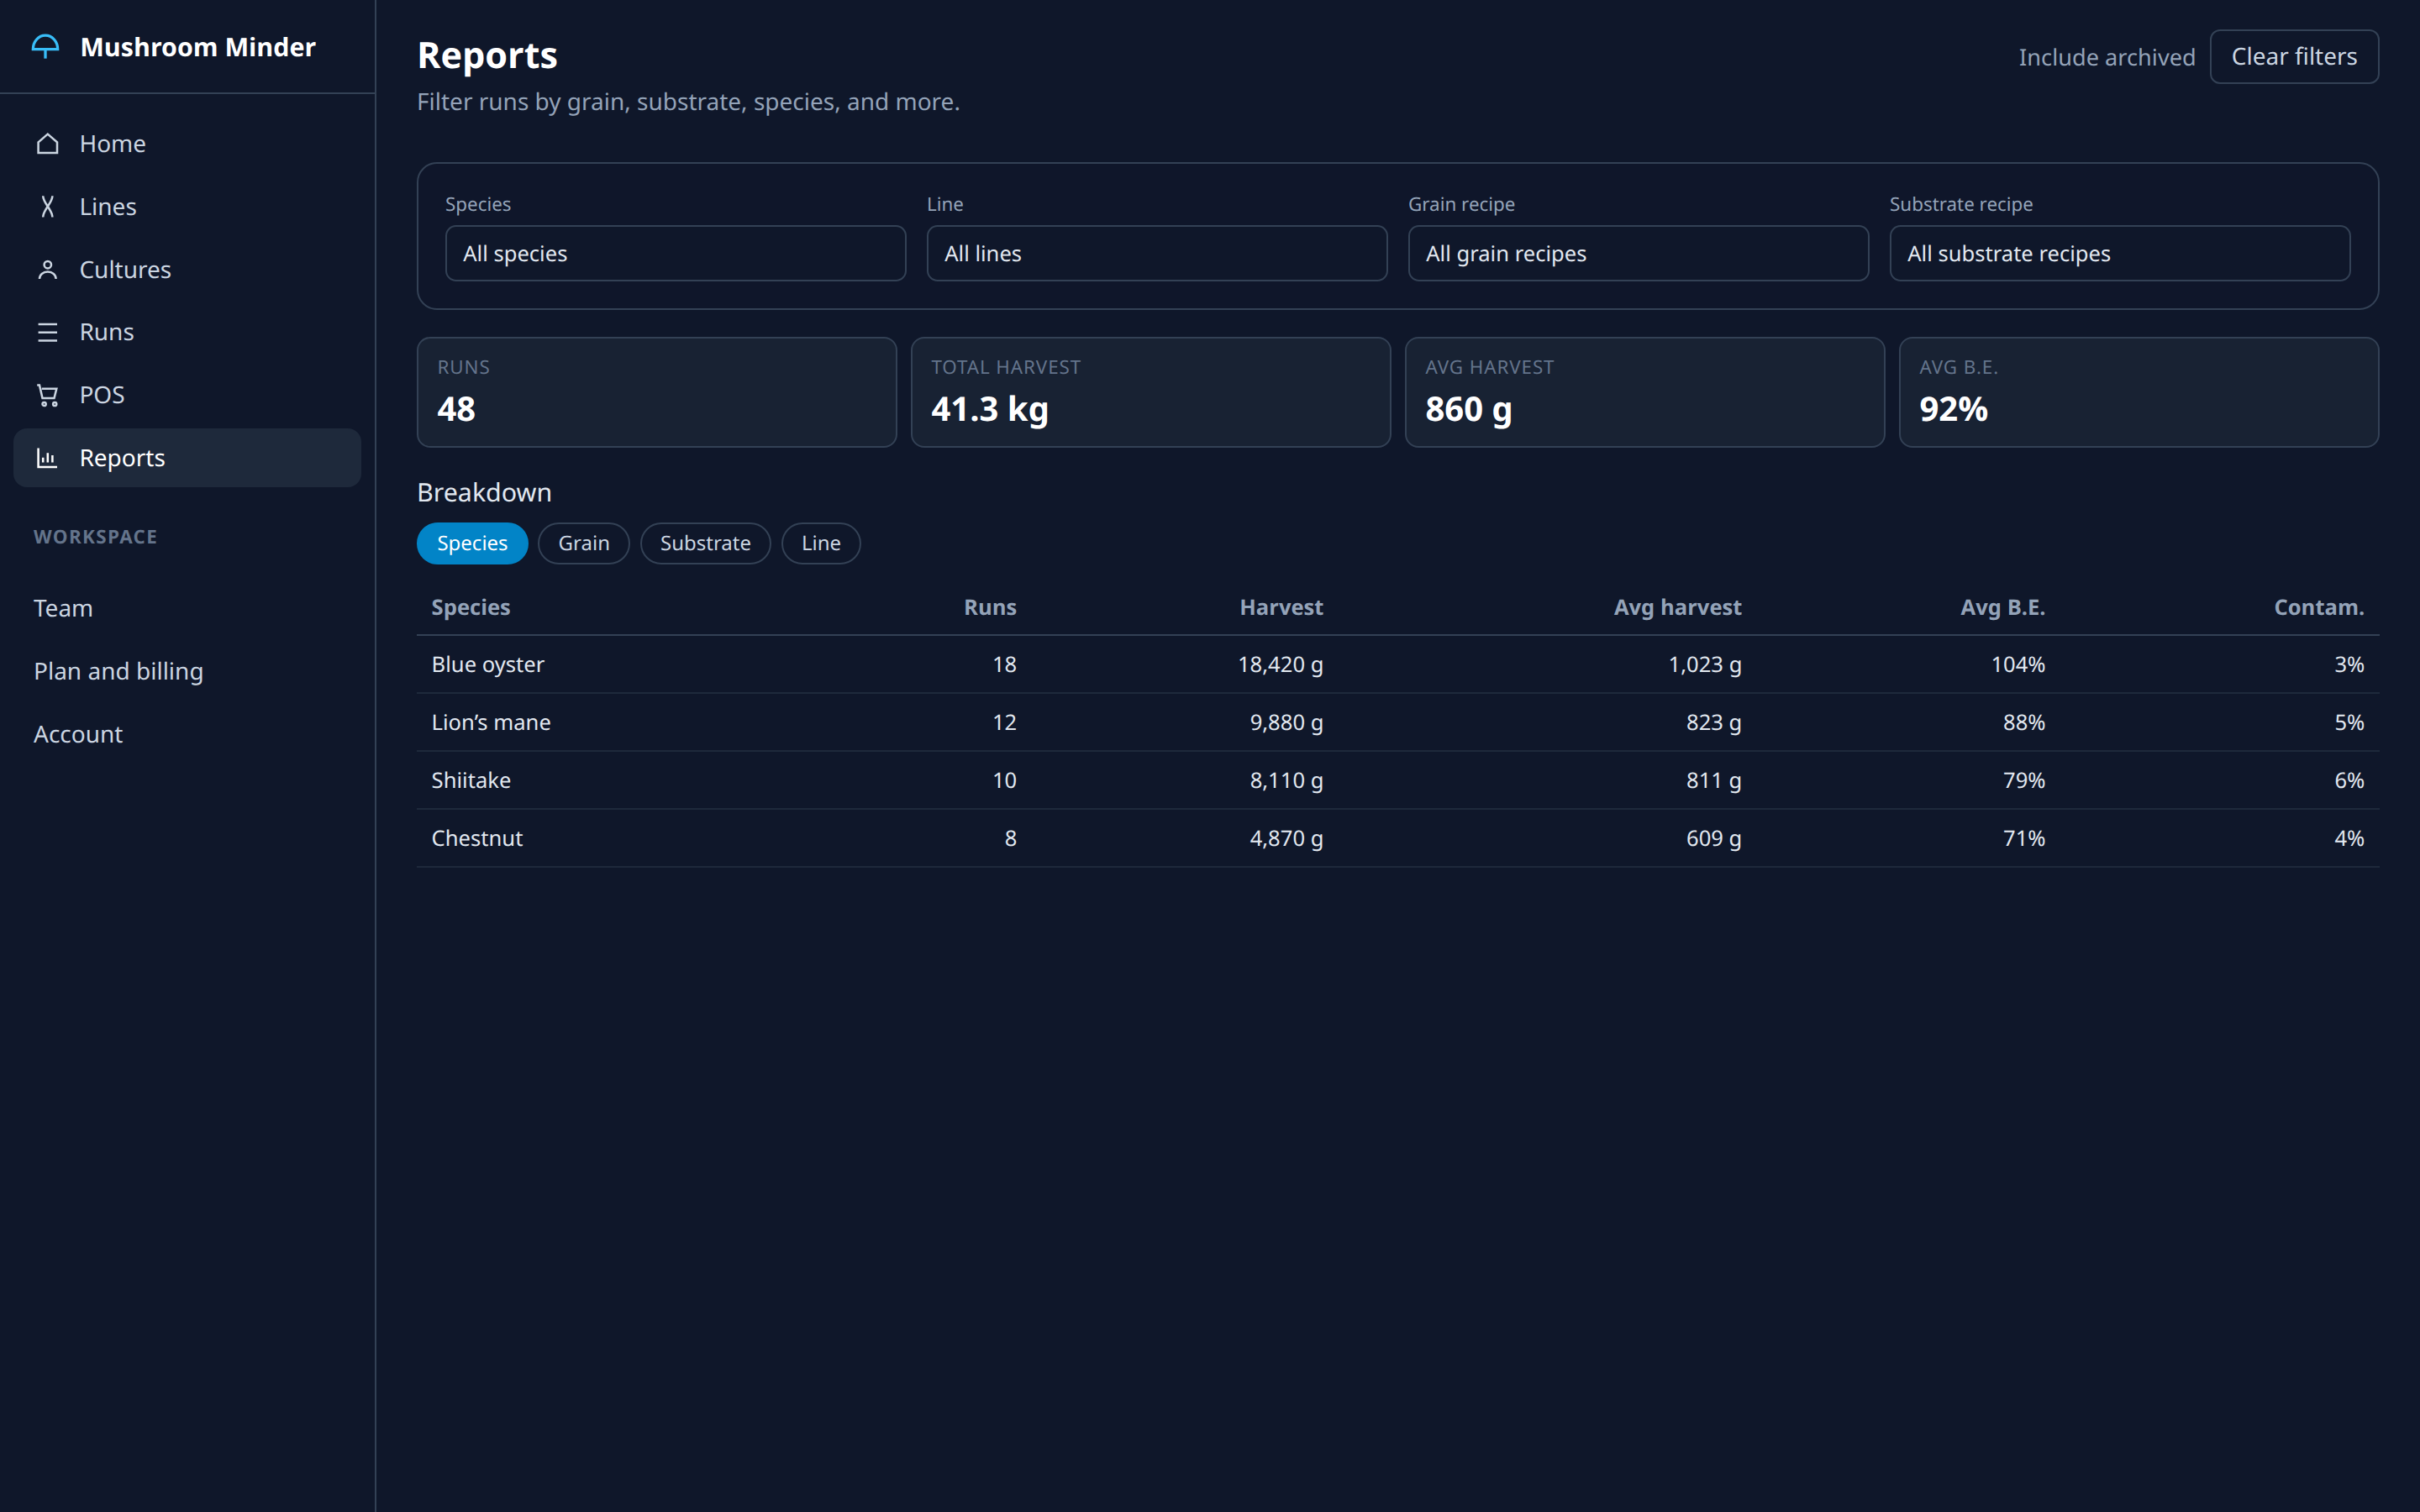Click the Clear filters button

coord(2294,57)
